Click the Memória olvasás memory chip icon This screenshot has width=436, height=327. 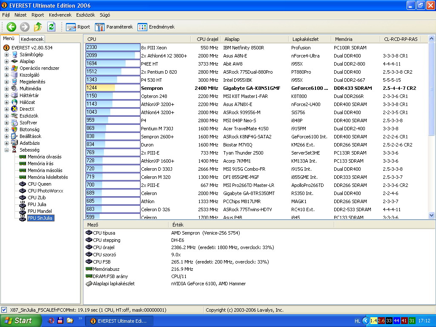23,157
